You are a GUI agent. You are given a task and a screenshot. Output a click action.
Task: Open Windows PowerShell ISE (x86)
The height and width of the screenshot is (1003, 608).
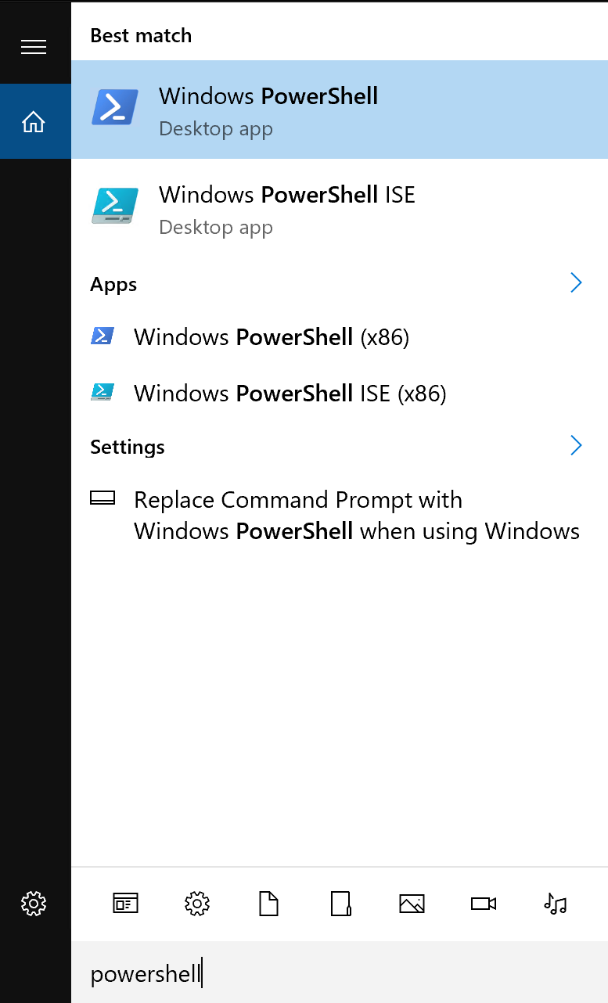point(290,393)
